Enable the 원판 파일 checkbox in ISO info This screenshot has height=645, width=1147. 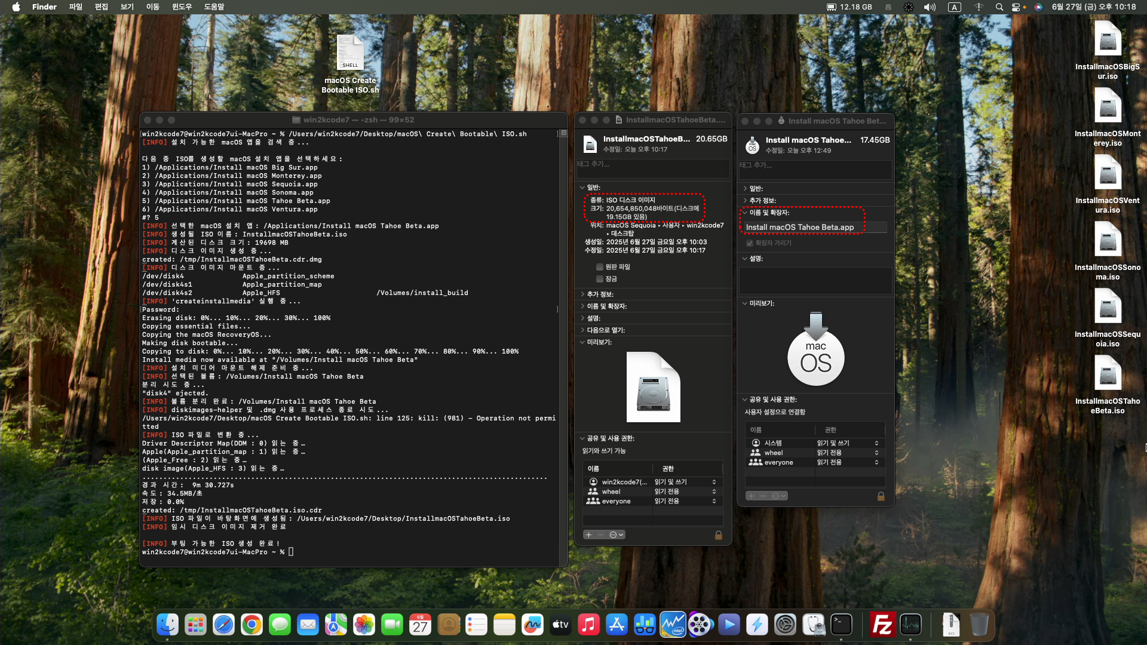(x=600, y=267)
